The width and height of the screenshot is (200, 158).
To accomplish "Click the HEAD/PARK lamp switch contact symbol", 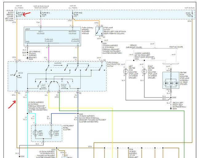I will (x=16, y=74).
